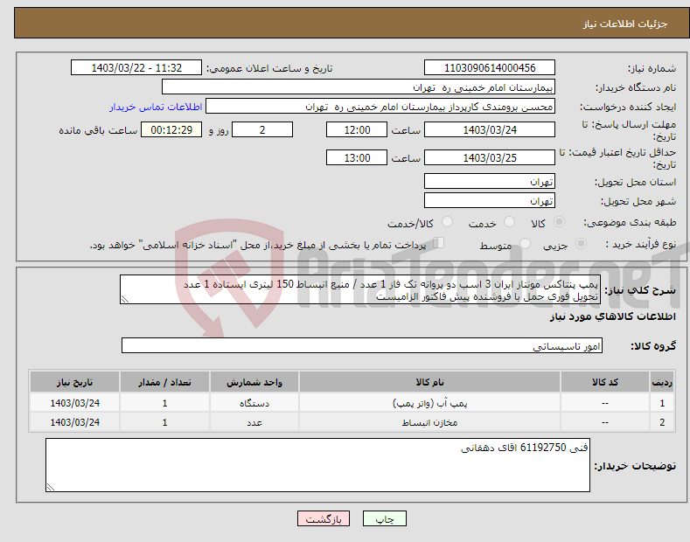Click the goods group امور تاسیساتی field
Screen dimensions: 690x542
point(362,345)
